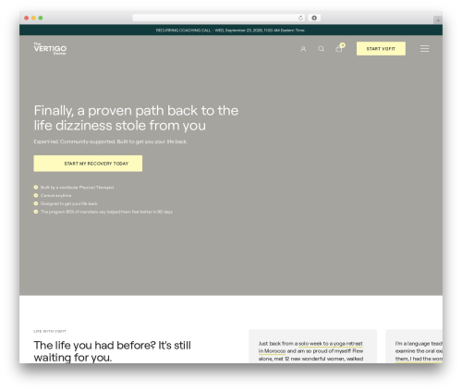
Task: Minimize the browser window with yellow button
Action: click(33, 18)
